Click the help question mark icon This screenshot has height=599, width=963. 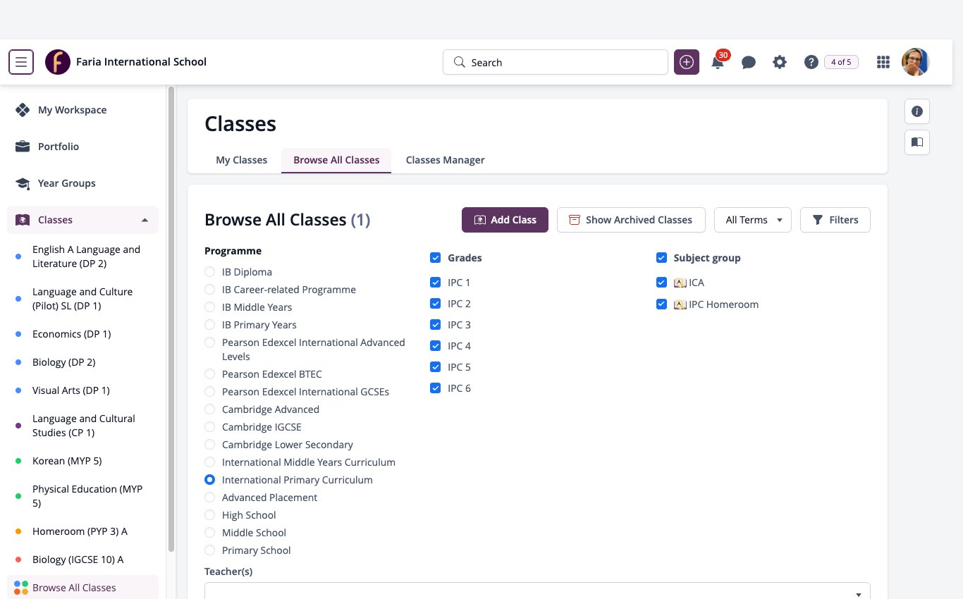pyautogui.click(x=811, y=62)
